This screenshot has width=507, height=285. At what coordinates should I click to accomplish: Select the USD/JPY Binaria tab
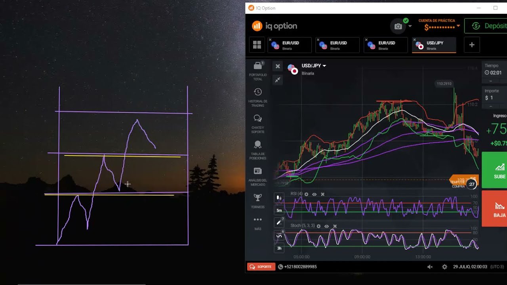[x=434, y=45]
